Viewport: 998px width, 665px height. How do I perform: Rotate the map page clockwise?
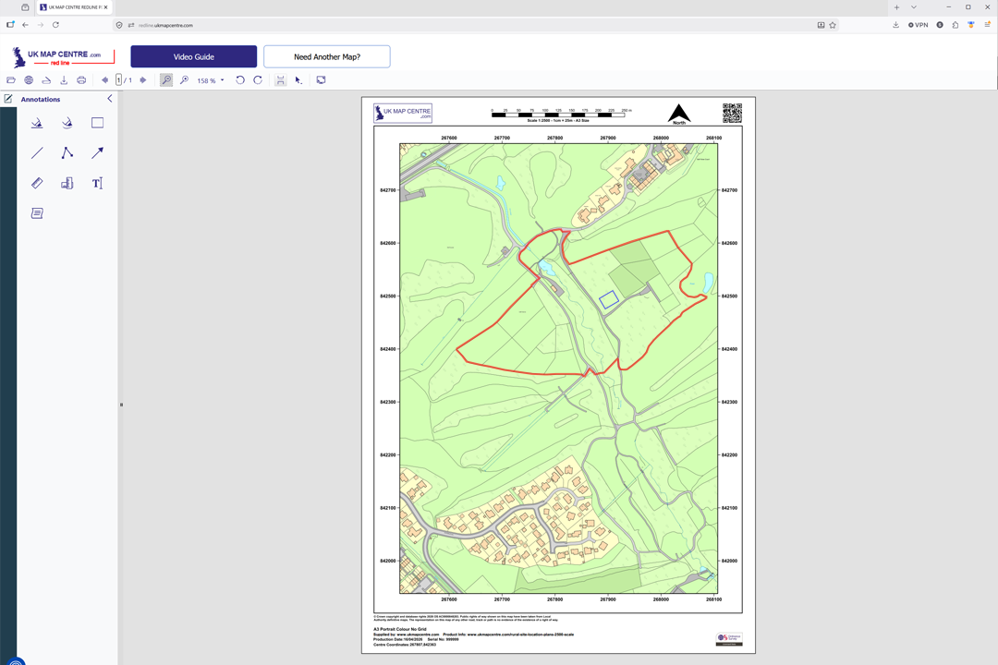coord(257,79)
